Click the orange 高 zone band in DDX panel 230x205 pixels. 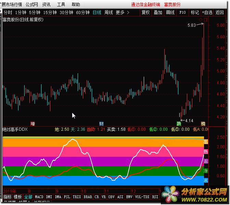point(103,142)
